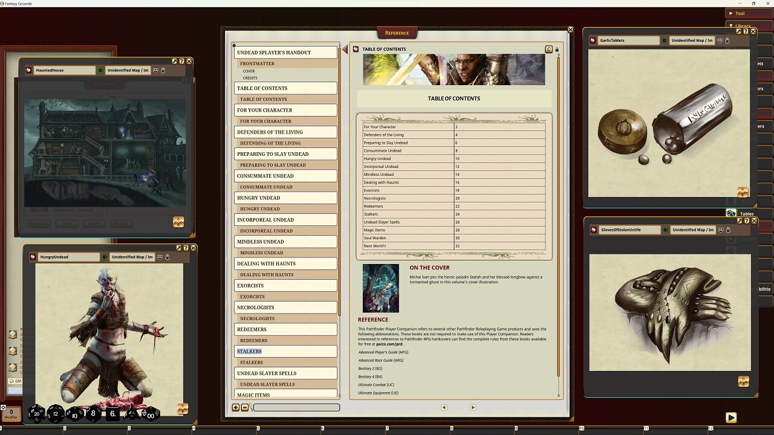Select the Unidentified Map tab on HaunedHouse window
774x435 pixels.
(128, 70)
